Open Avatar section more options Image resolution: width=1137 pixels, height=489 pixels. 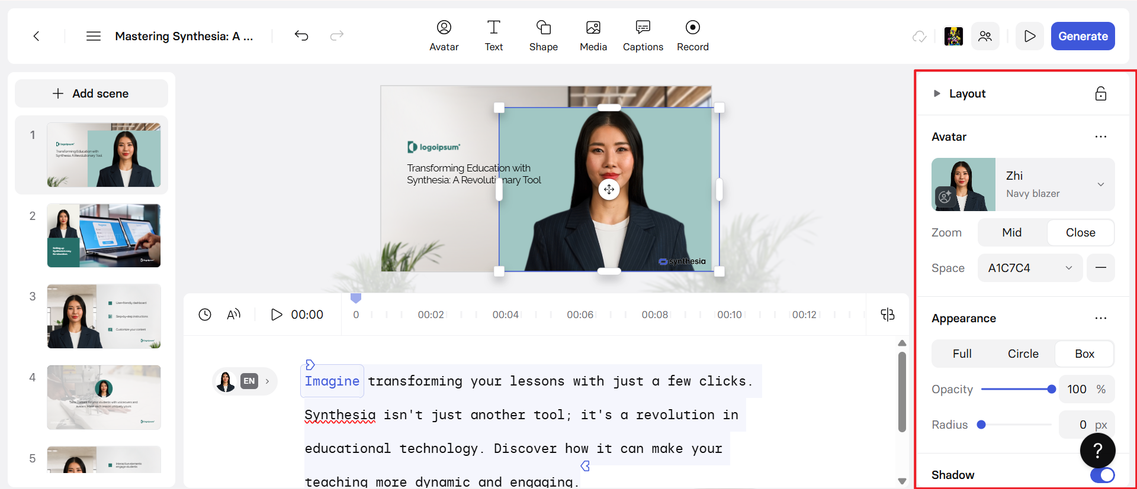click(1101, 137)
